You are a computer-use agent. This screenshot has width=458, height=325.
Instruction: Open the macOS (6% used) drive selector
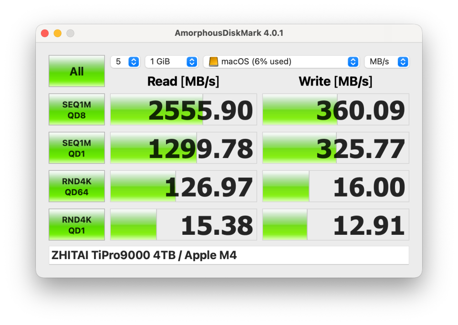[x=281, y=62]
